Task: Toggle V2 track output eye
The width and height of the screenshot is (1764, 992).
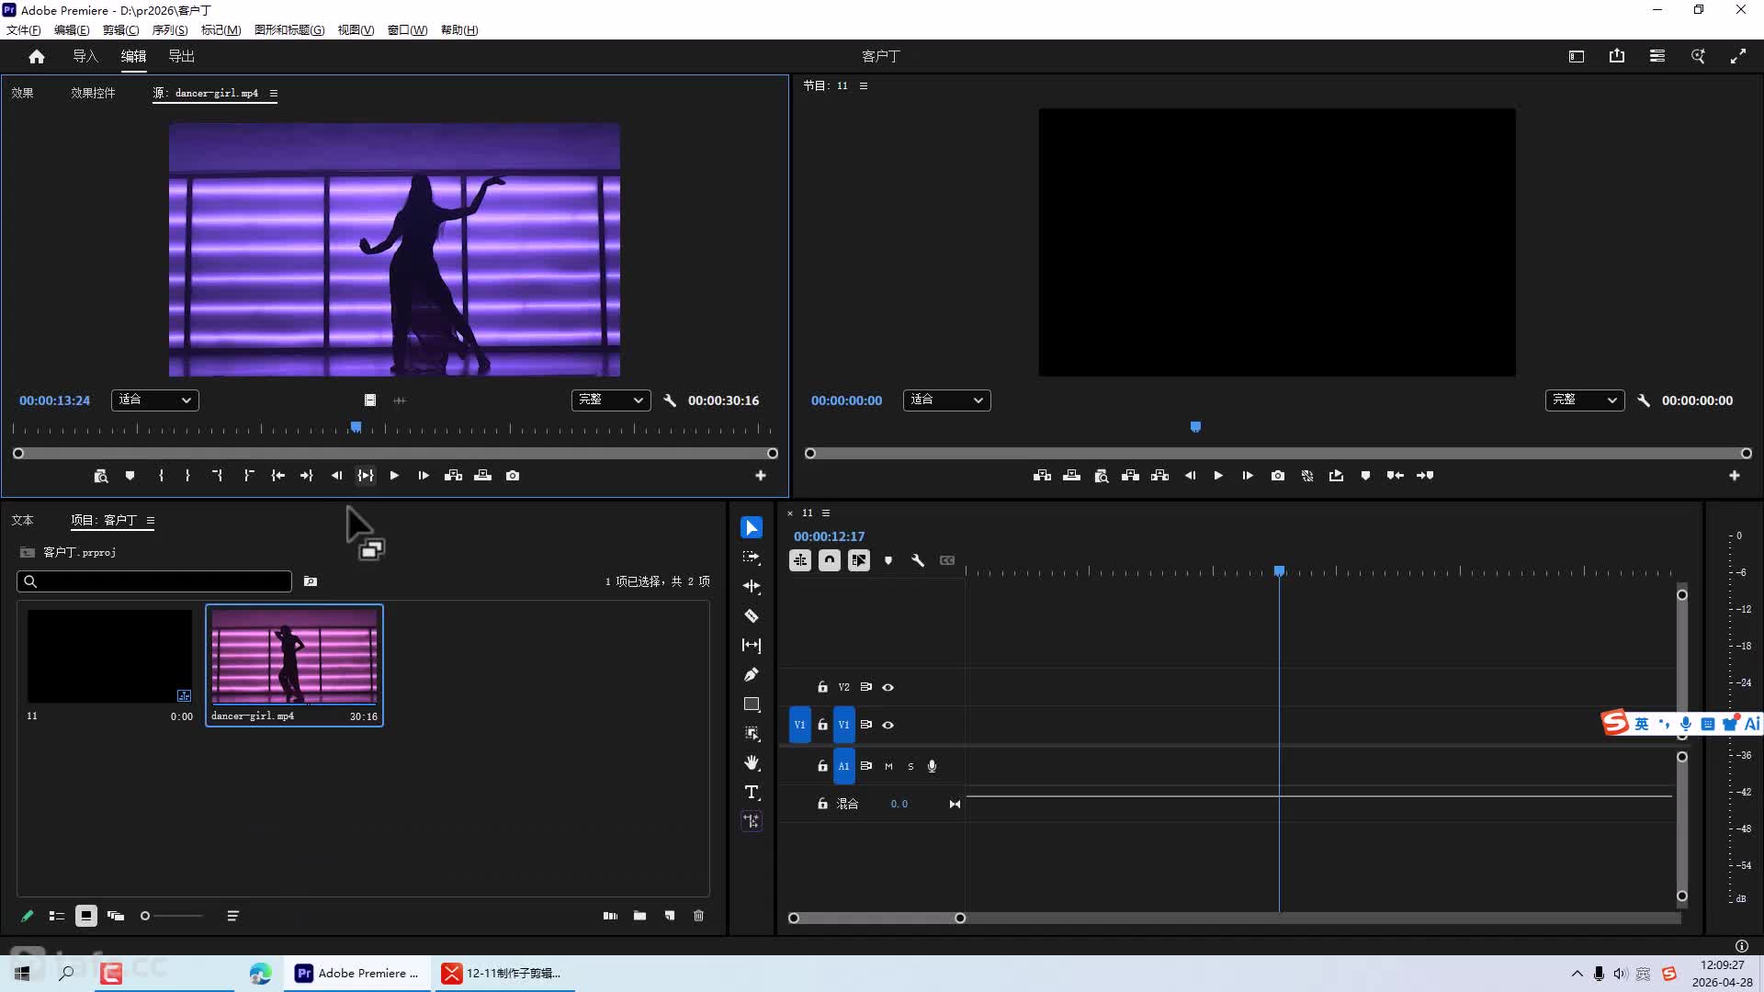Action: [x=888, y=687]
